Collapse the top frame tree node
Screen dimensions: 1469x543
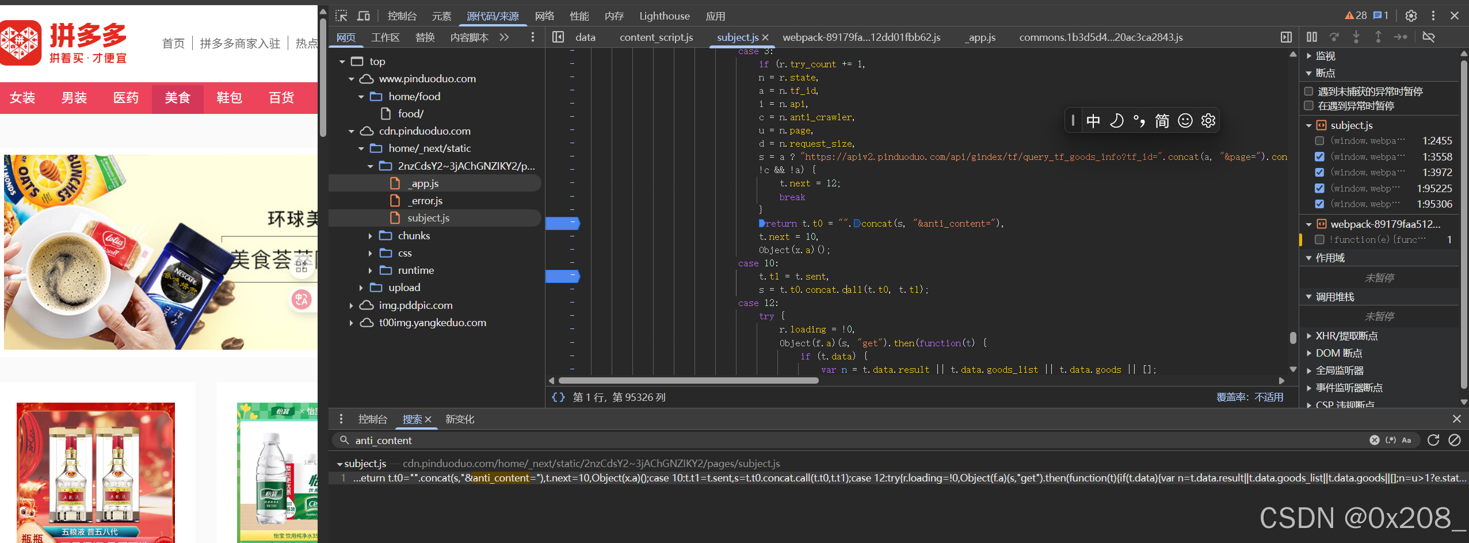(342, 62)
